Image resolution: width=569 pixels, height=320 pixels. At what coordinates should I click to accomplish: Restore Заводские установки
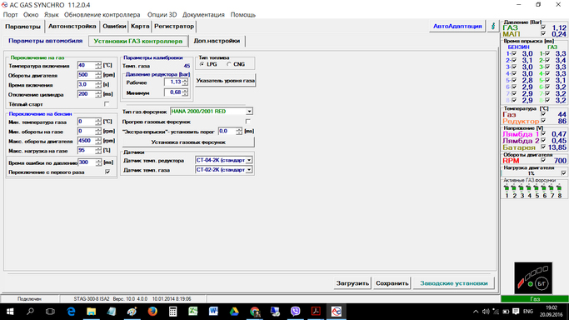453,283
